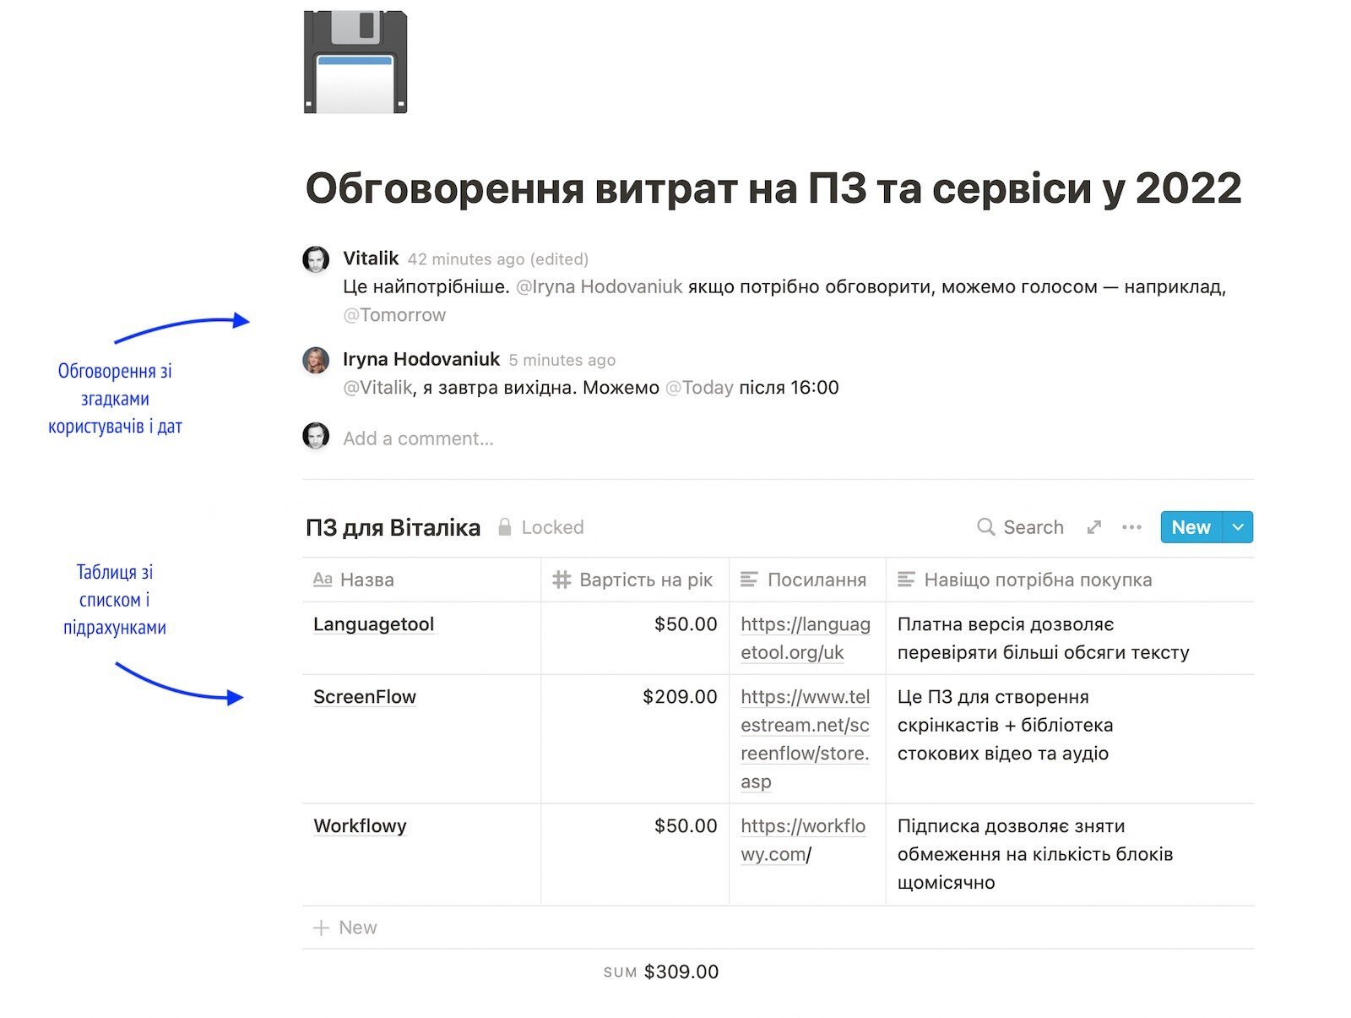Open the table as full page
The height and width of the screenshot is (1018, 1351).
1094,527
